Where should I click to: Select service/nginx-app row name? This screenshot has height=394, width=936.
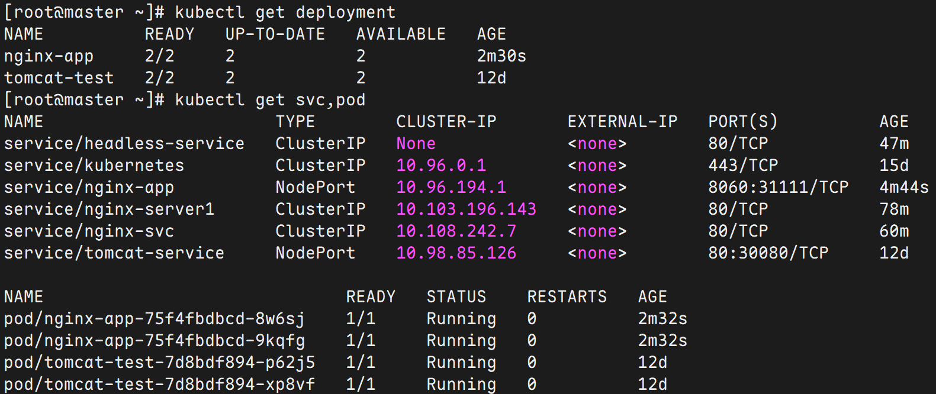(x=89, y=188)
